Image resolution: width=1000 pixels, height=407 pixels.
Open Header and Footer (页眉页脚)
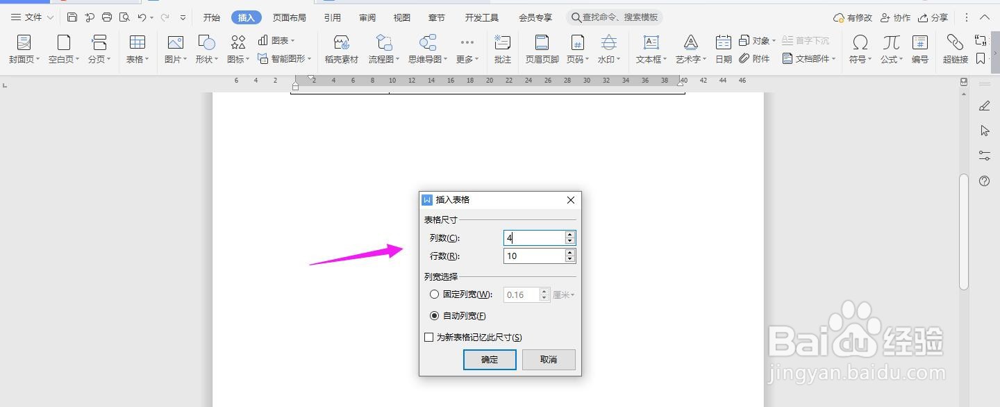[542, 49]
